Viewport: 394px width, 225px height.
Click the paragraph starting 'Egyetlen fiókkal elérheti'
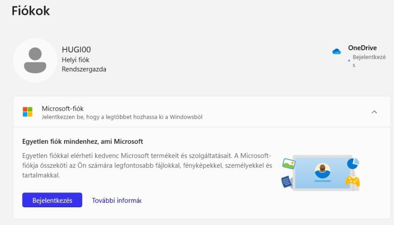(147, 165)
